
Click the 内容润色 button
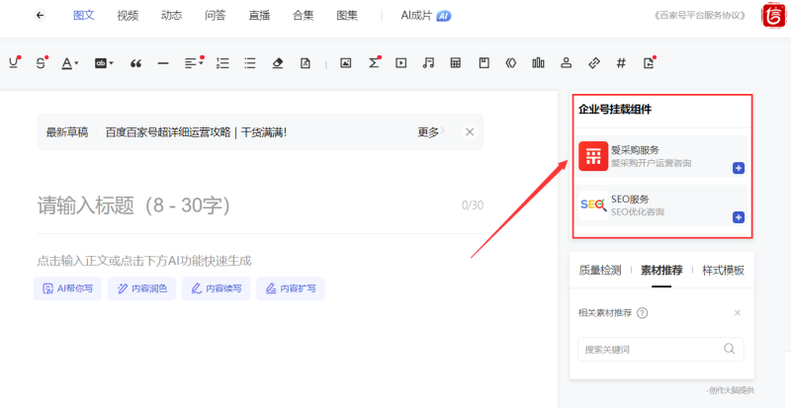(142, 288)
